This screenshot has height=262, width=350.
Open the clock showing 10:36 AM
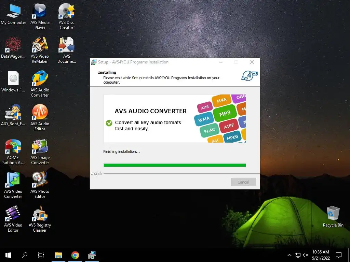(x=321, y=255)
